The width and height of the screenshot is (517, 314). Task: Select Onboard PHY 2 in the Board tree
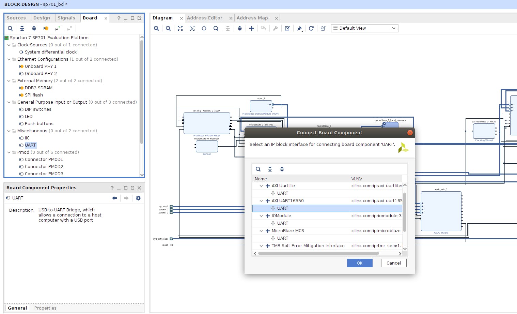(x=41, y=74)
